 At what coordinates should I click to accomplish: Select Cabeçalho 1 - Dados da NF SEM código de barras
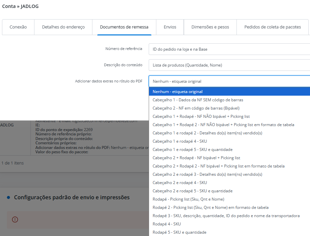[x=229, y=100]
